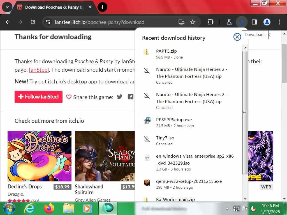Reload the current page

(33, 22)
